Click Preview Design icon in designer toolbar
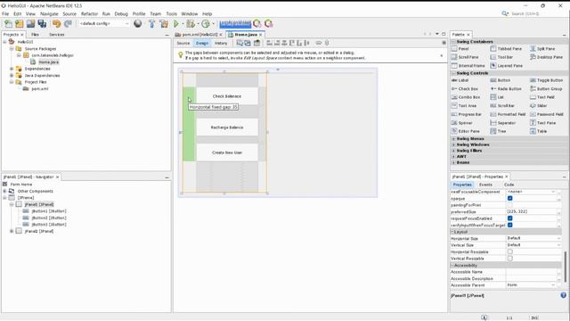The width and height of the screenshot is (570, 321). pyautogui.click(x=257, y=43)
